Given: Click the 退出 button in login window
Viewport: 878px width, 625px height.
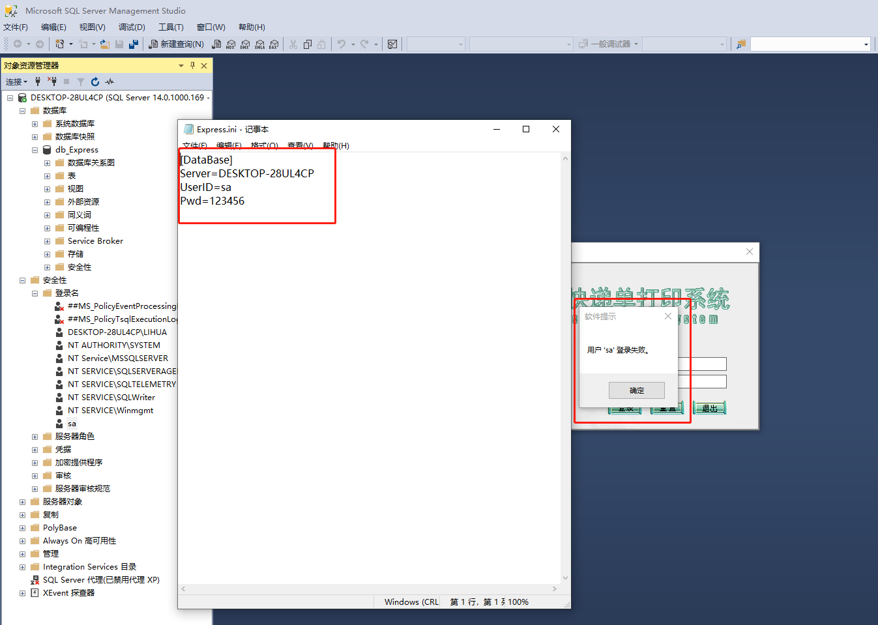Looking at the screenshot, I should pos(709,409).
